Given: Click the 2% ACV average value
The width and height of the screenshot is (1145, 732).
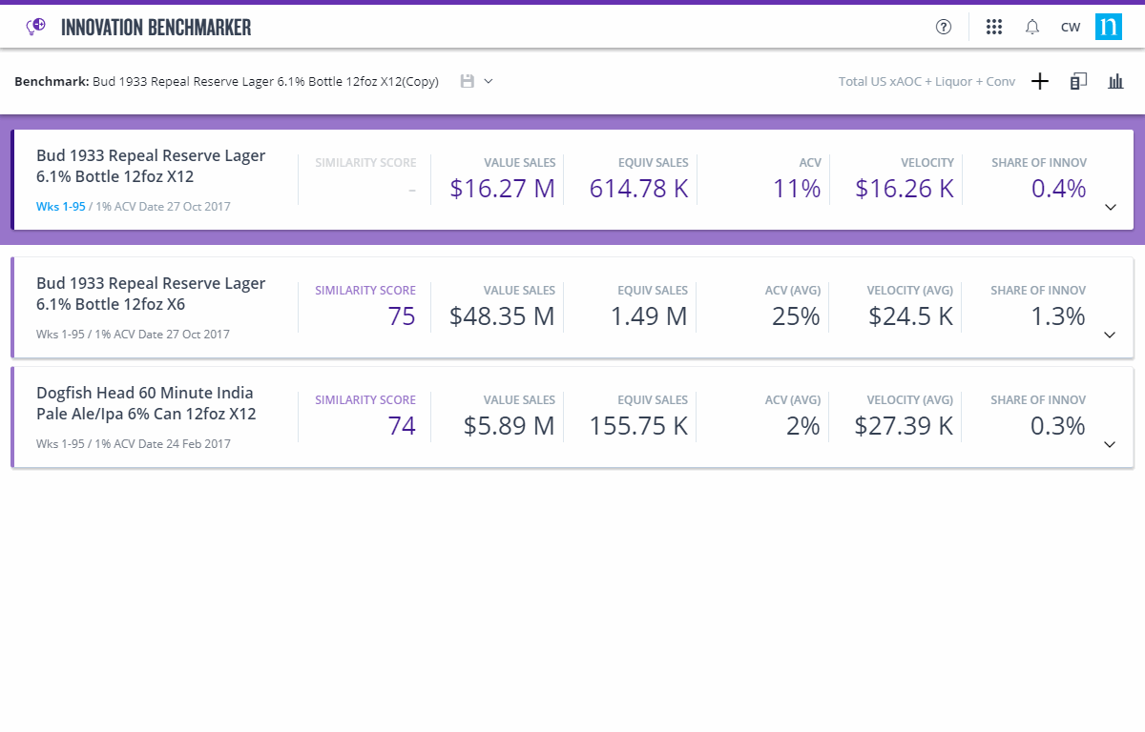Looking at the screenshot, I should [x=803, y=426].
